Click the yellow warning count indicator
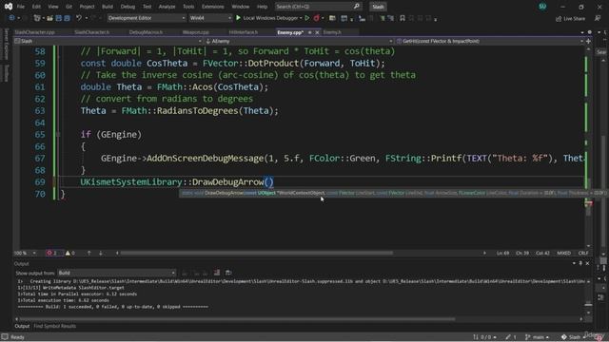The height and width of the screenshot is (342, 609). pyautogui.click(x=69, y=253)
